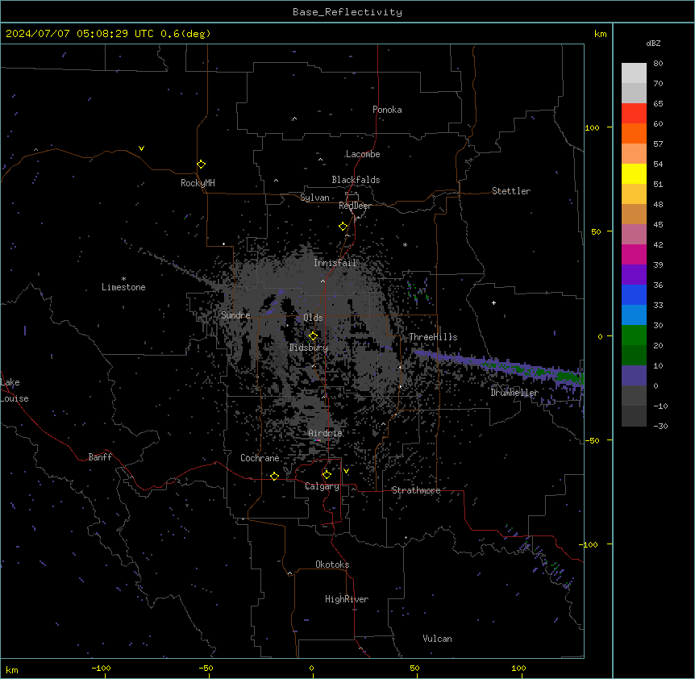Click the Limestone label
This screenshot has width=695, height=679.
[123, 287]
